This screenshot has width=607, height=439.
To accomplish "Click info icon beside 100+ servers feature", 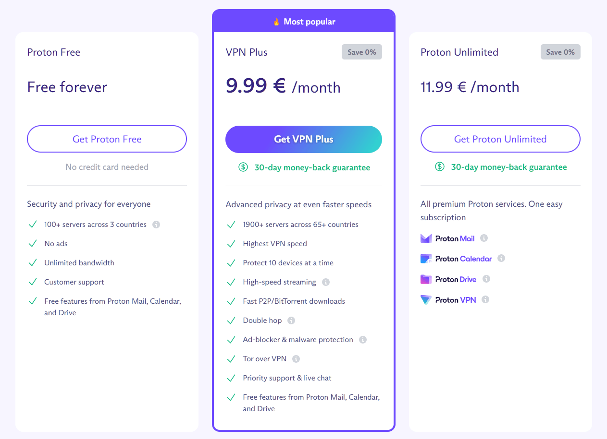I will click(x=156, y=225).
